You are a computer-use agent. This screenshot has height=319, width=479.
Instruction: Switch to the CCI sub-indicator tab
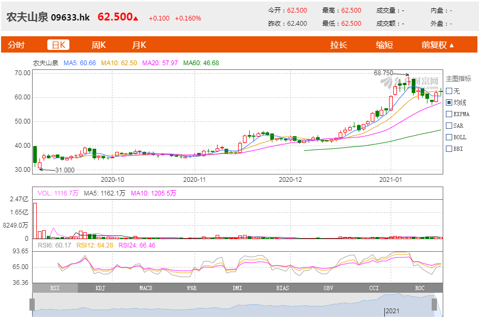[374, 288]
